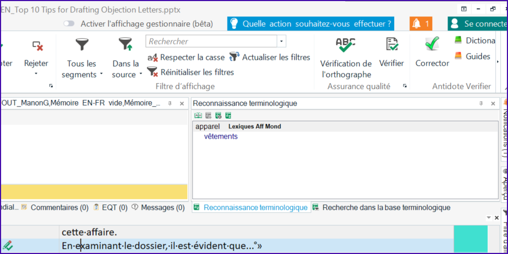Launch Antidote Corrector checkmark

[432, 45]
